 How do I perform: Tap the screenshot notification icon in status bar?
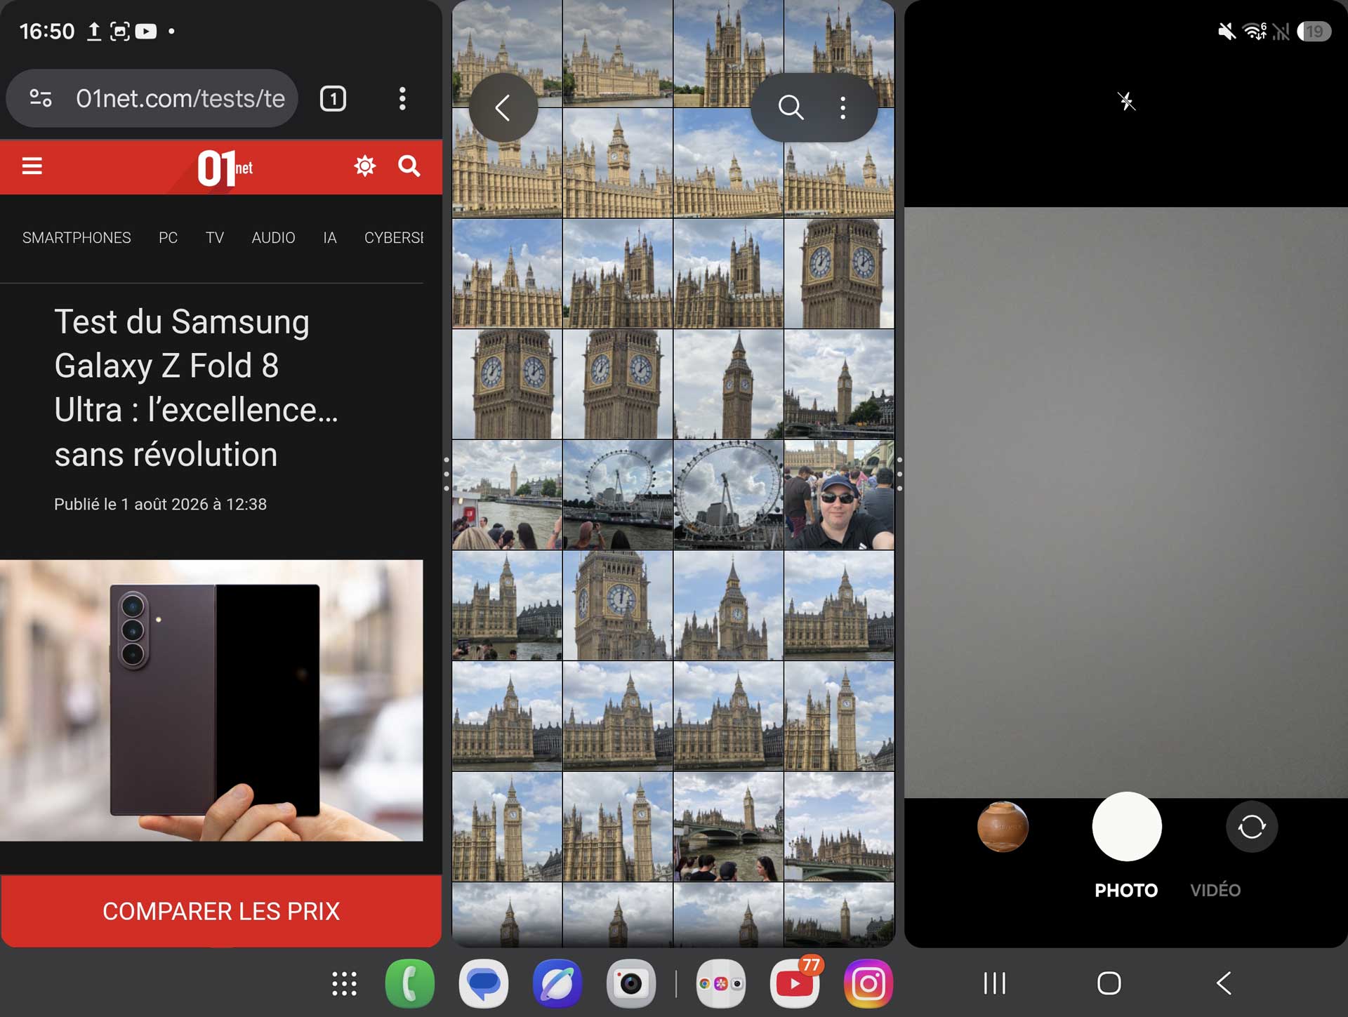(120, 32)
